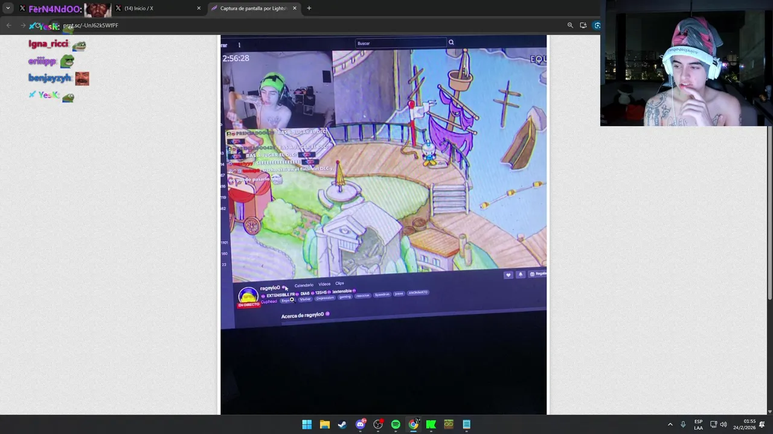This screenshot has width=773, height=434.
Task: Click the streamer webcam overlay
Action: [687, 63]
